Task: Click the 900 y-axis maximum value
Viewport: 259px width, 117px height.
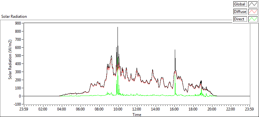Action: 18,23
